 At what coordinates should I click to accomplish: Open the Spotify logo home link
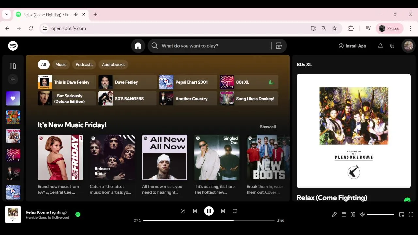coord(13,46)
